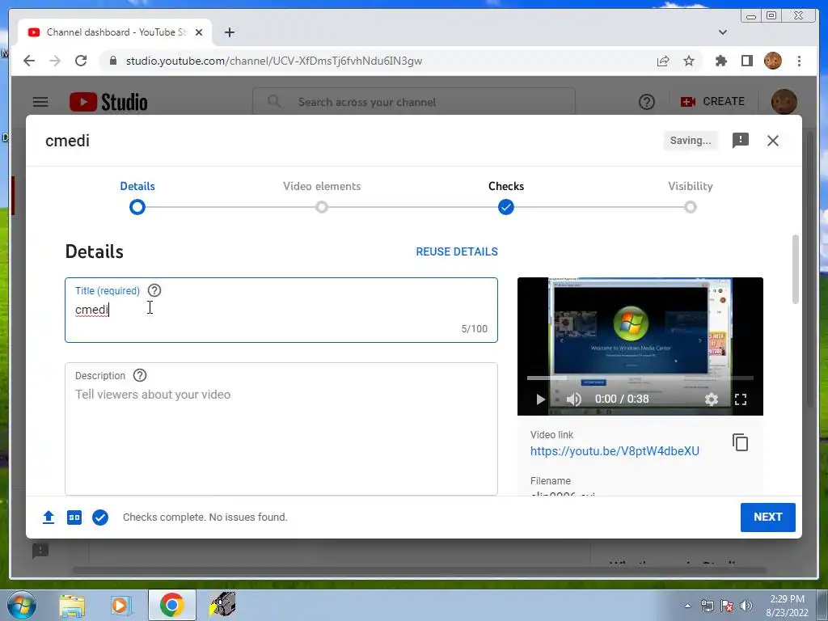Bookmark this page with star icon
The width and height of the screenshot is (828, 621).
(x=689, y=61)
